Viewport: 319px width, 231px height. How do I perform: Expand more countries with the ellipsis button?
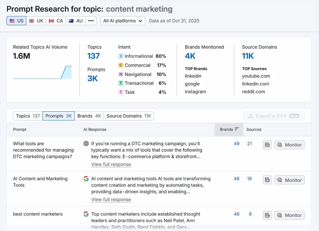coord(91,21)
